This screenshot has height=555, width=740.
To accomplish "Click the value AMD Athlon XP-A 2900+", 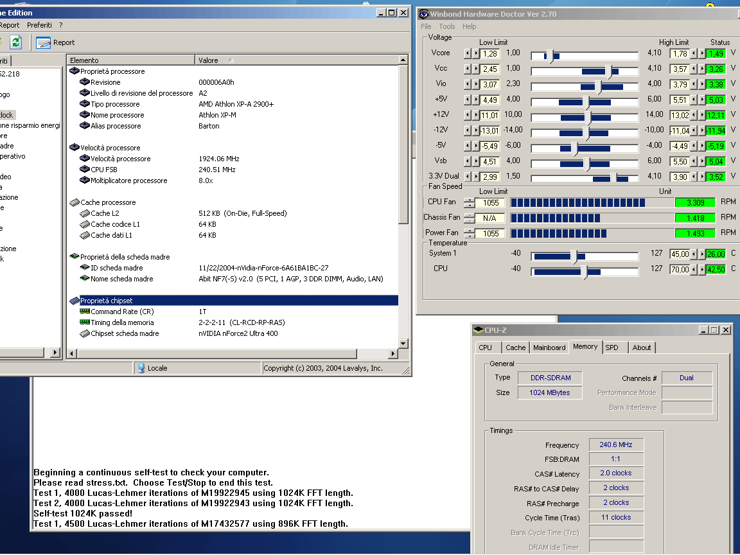I will coord(236,104).
